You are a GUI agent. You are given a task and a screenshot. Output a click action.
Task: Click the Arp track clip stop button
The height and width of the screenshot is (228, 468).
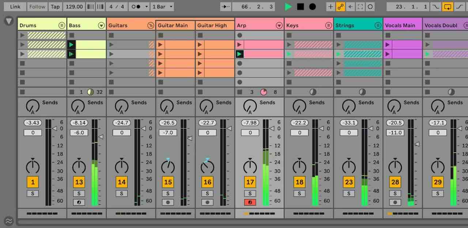click(240, 92)
